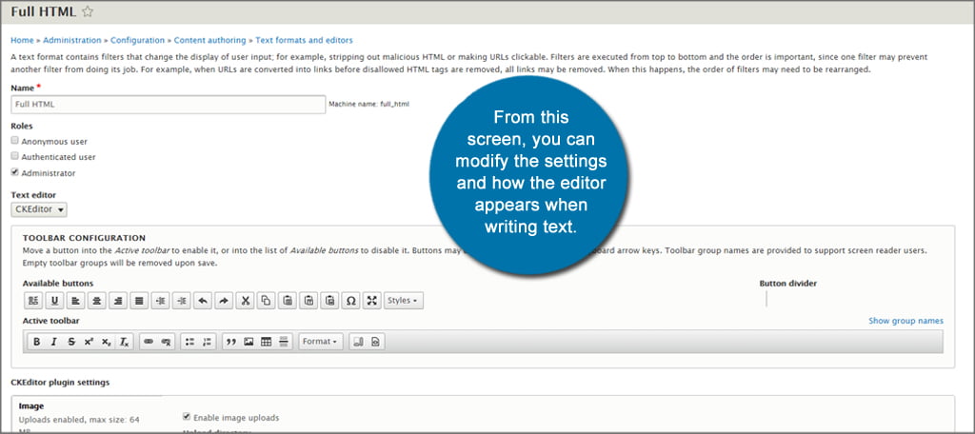The height and width of the screenshot is (434, 975).
Task: Open the Configuration breadcrumb link
Action: pyautogui.click(x=137, y=40)
